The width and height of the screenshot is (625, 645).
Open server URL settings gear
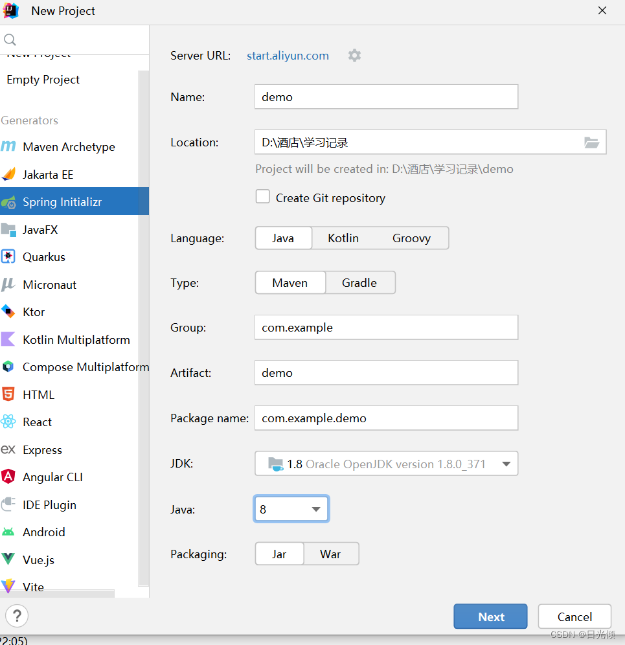354,56
